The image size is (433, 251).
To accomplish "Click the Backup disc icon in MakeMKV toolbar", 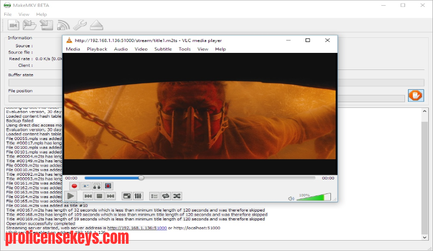I will click(47, 25).
